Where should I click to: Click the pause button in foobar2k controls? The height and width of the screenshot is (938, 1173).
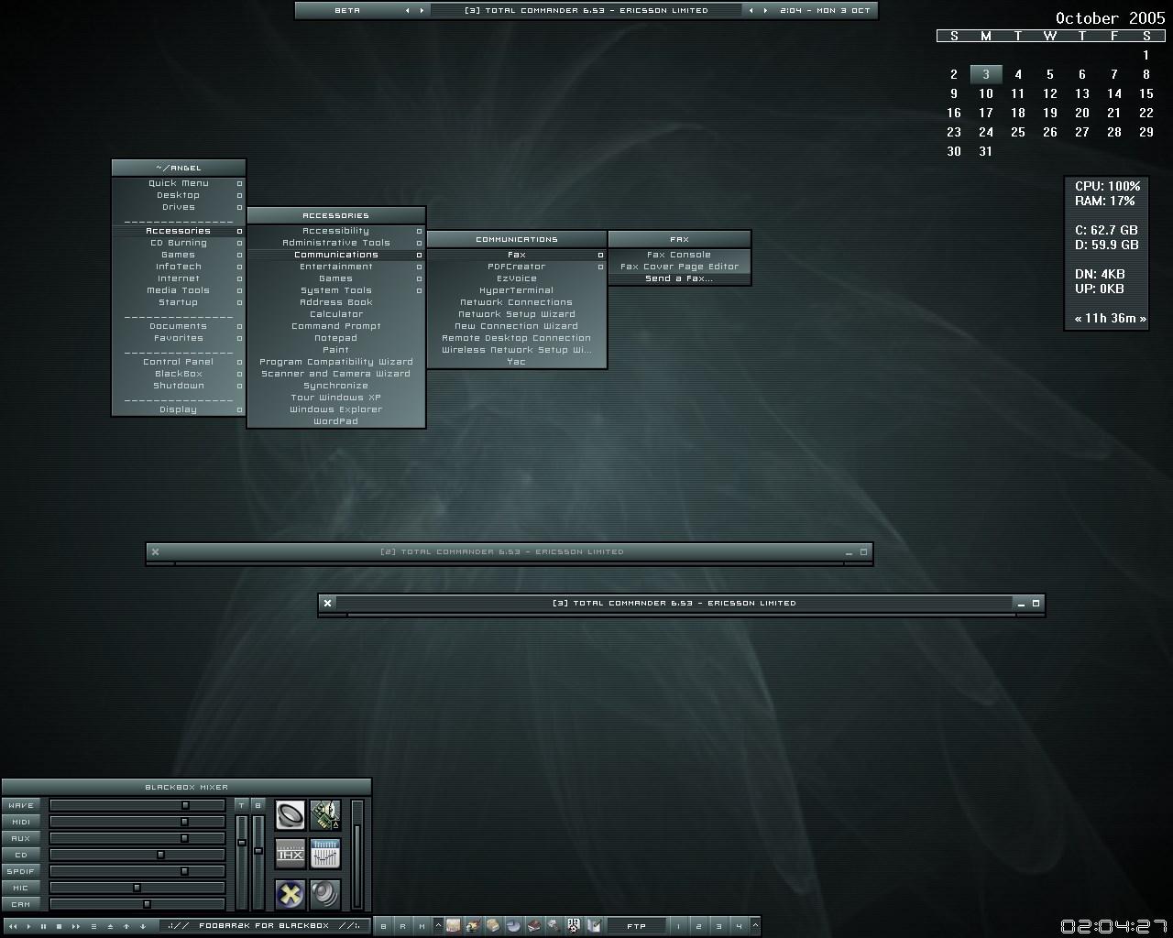tap(44, 926)
